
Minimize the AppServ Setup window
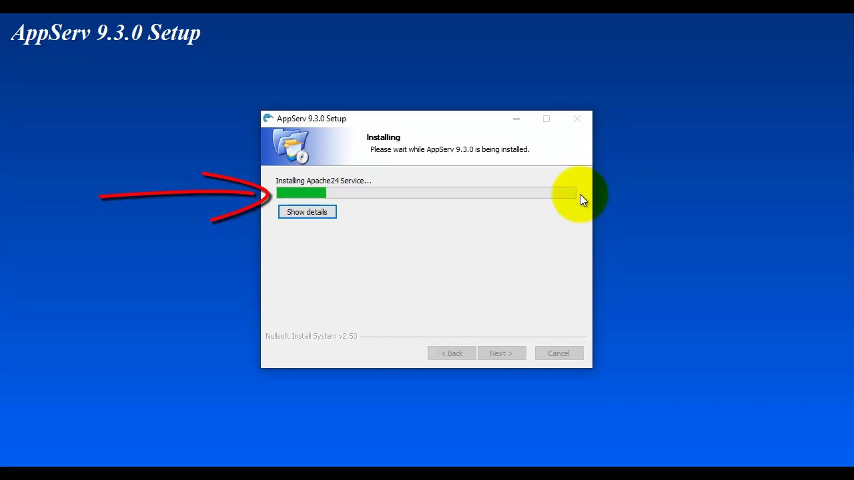pyautogui.click(x=516, y=119)
